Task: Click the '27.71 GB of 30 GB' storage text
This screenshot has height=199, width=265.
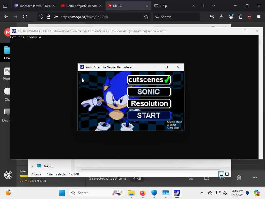Action: click(x=33, y=181)
